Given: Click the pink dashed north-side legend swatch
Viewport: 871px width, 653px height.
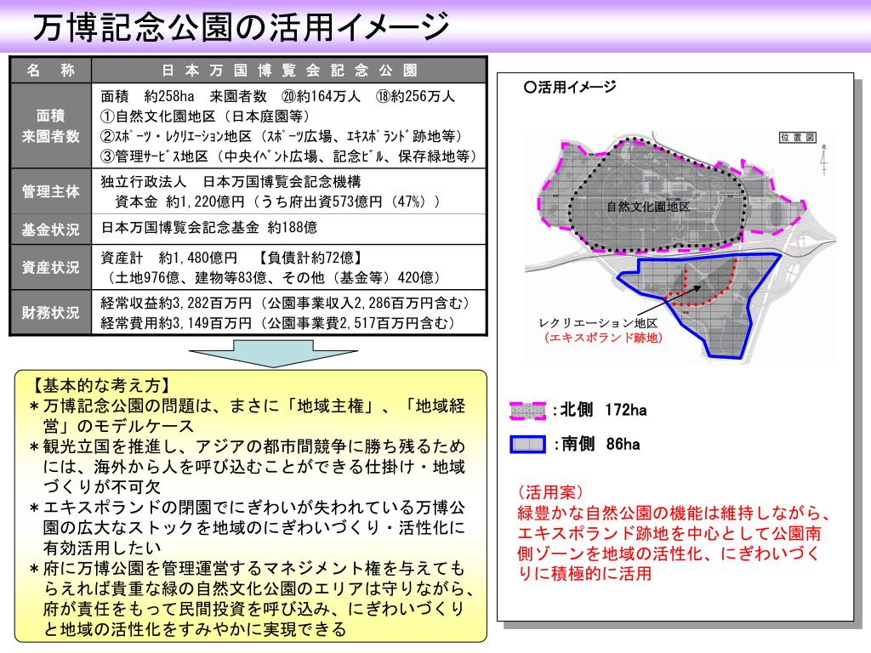Looking at the screenshot, I should pos(527,411).
